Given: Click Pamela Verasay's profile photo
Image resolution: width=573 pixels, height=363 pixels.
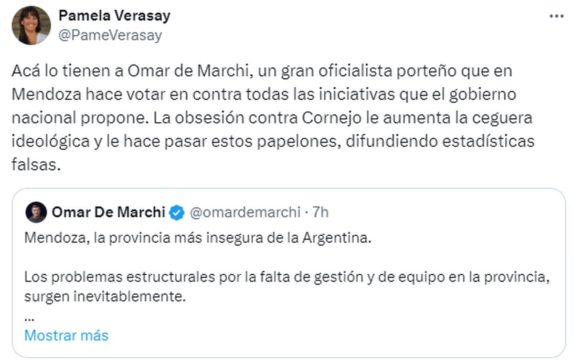Looking at the screenshot, I should click(32, 25).
